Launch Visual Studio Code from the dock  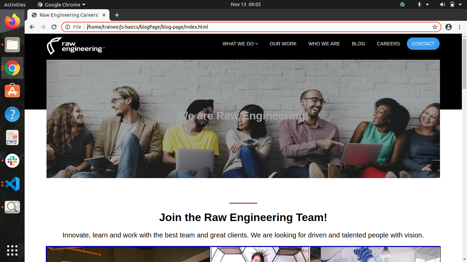click(x=12, y=184)
